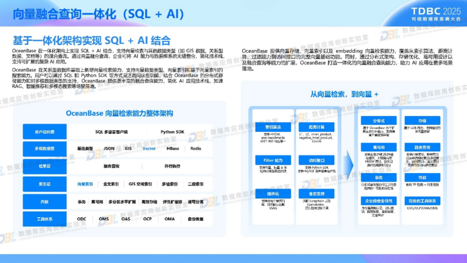Click the highlighted Vector data type
467x263 pixels.
tap(149, 149)
